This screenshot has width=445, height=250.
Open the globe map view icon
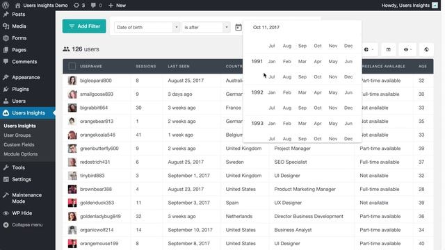[x=426, y=49]
